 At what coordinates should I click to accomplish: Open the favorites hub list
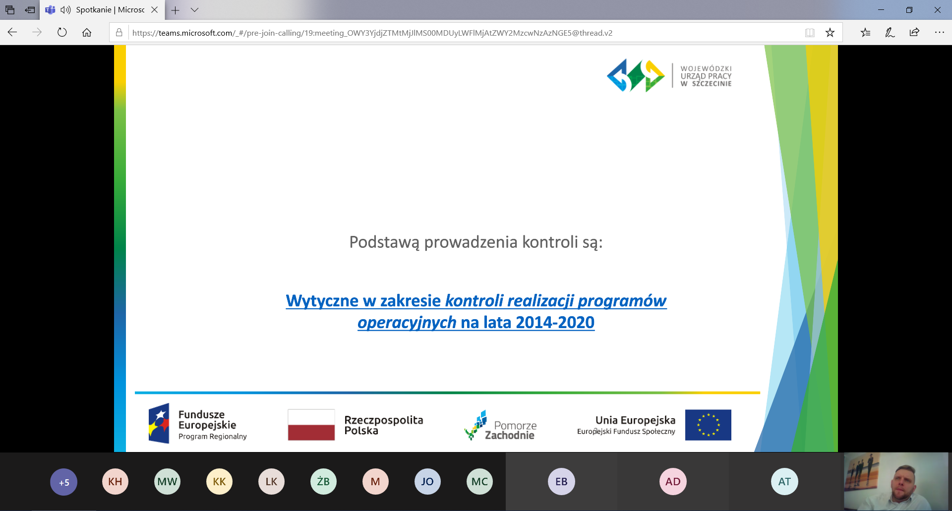pos(865,33)
